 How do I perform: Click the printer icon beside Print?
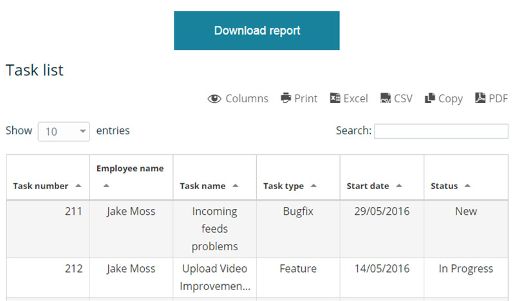pyautogui.click(x=286, y=98)
